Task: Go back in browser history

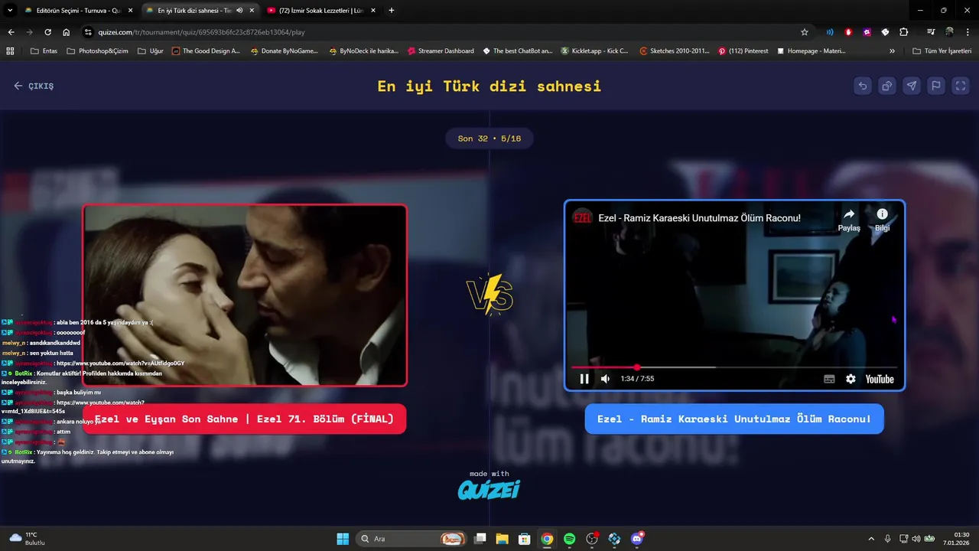Action: tap(11, 32)
